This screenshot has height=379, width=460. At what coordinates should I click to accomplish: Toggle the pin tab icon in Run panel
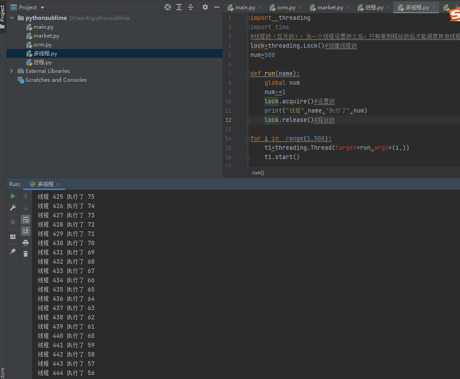pos(13,251)
